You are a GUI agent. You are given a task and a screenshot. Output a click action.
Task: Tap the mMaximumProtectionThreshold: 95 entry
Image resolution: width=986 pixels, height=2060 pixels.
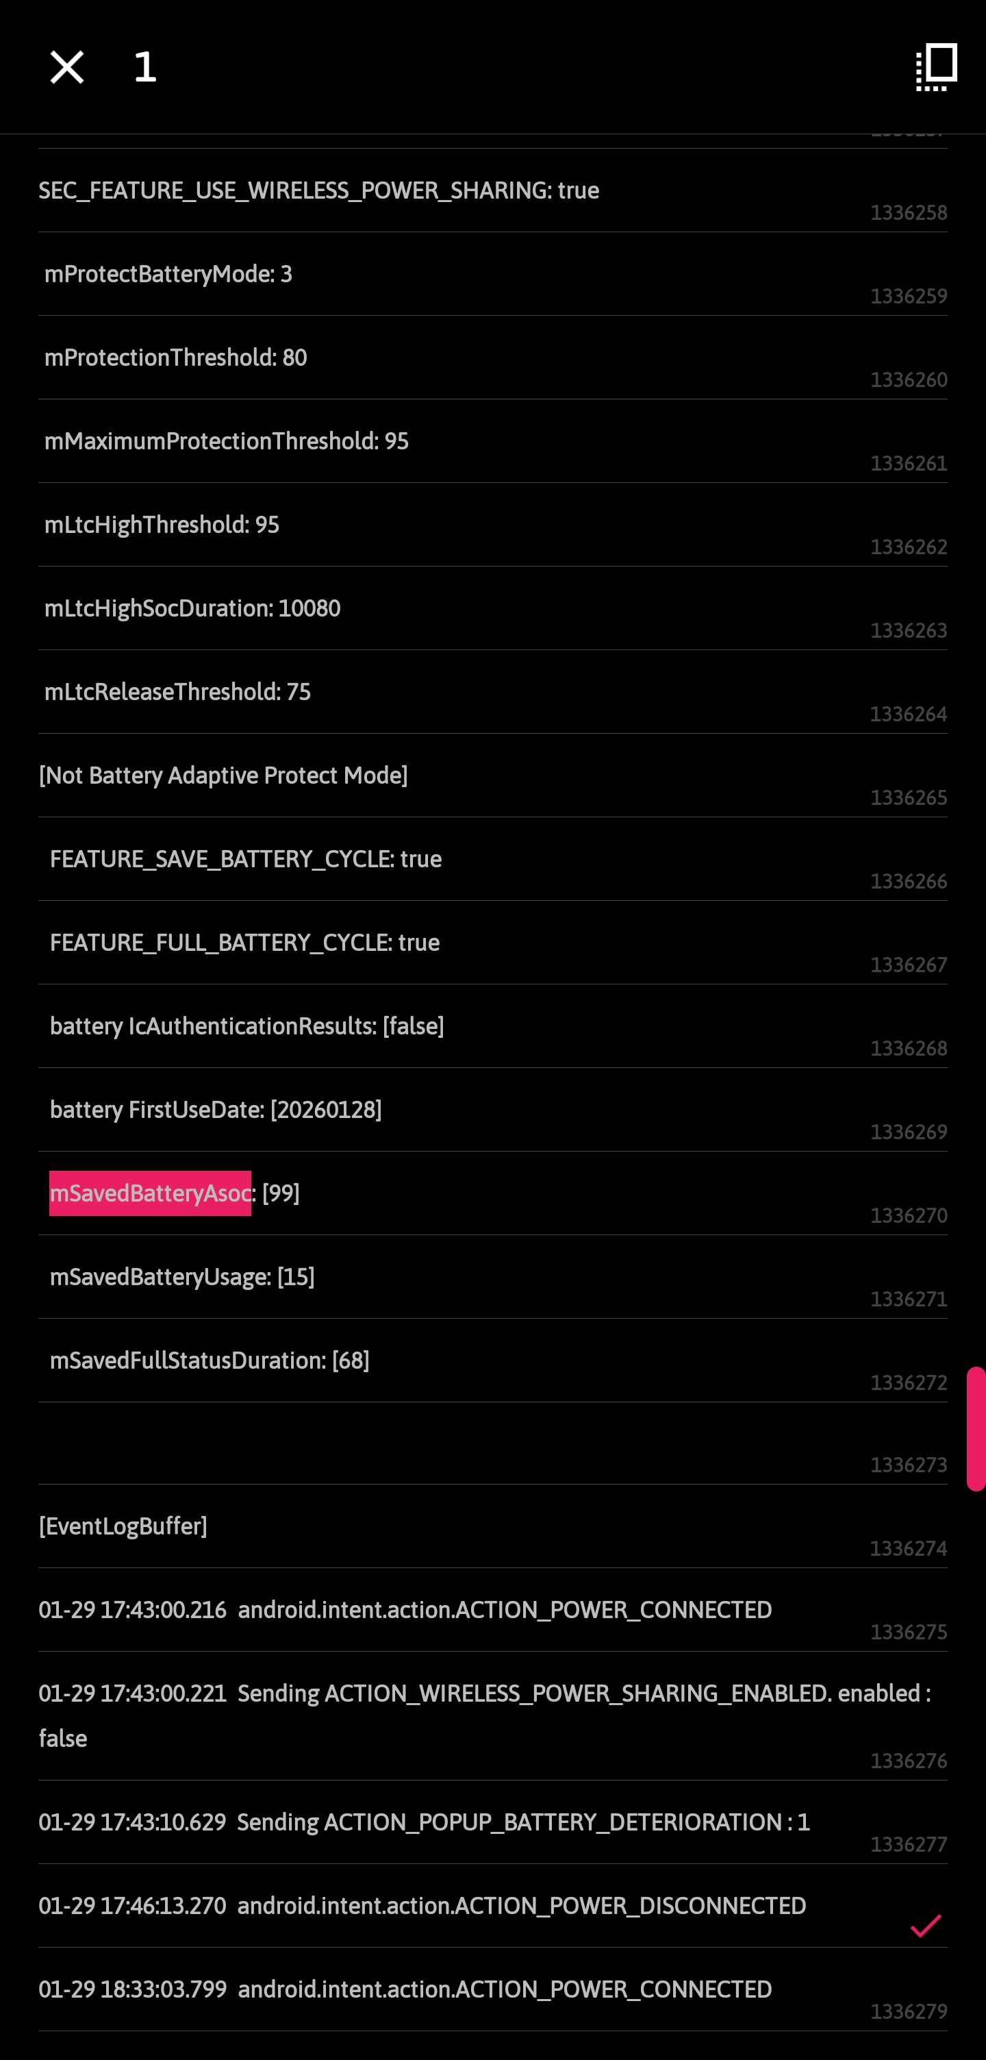coord(226,441)
